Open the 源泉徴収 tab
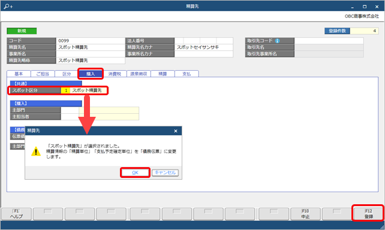 pyautogui.click(x=139, y=74)
